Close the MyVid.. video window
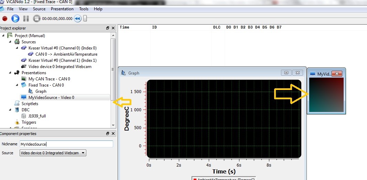Image resolution: width=367 pixels, height=180 pixels. [337, 74]
